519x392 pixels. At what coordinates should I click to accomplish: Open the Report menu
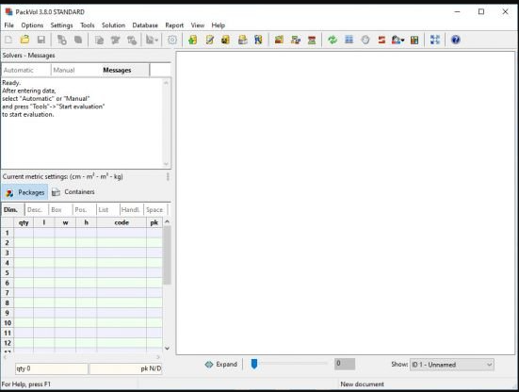pyautogui.click(x=174, y=25)
